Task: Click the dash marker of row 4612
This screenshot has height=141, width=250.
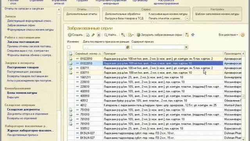Action: [x=77, y=105]
